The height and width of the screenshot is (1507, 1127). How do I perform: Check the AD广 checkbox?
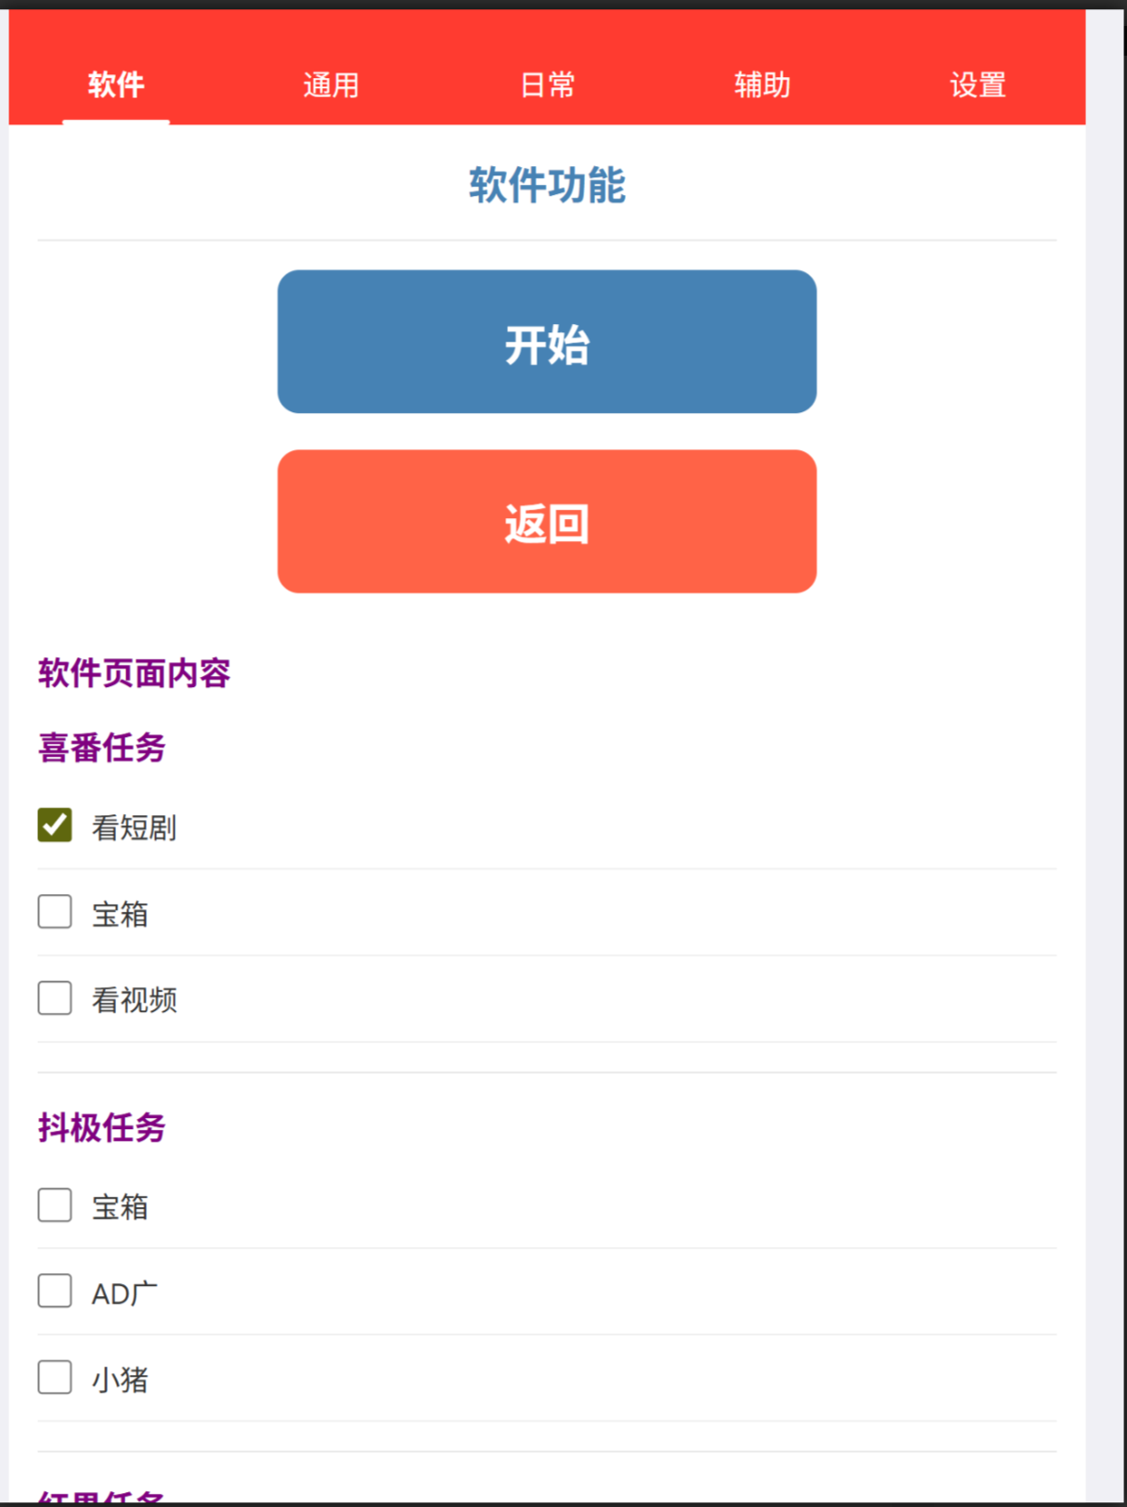coord(55,1292)
